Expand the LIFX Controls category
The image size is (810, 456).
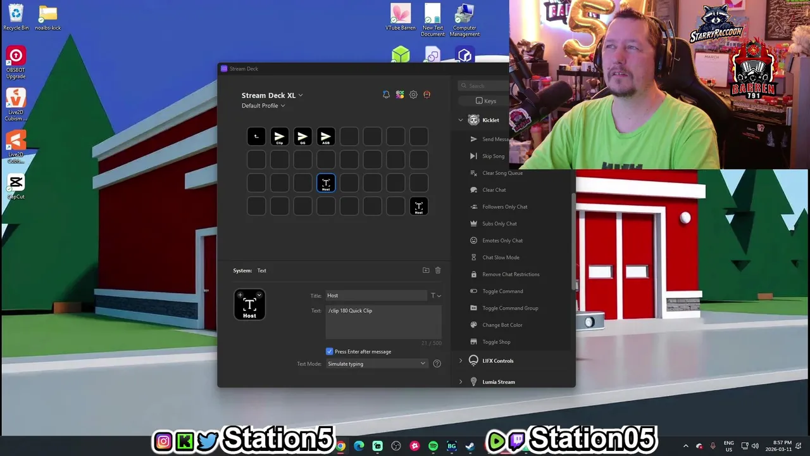point(461,361)
